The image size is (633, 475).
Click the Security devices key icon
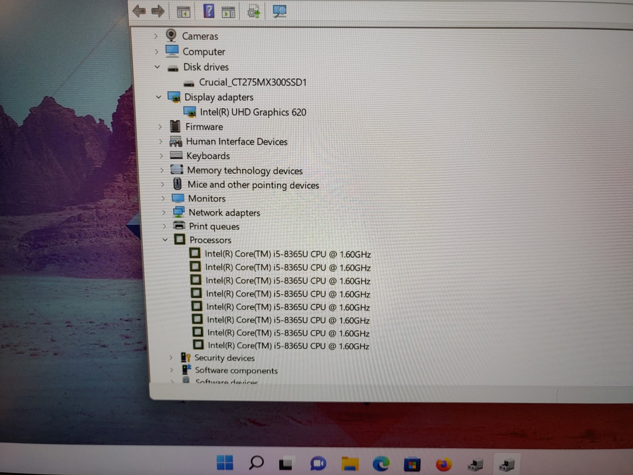tap(186, 358)
